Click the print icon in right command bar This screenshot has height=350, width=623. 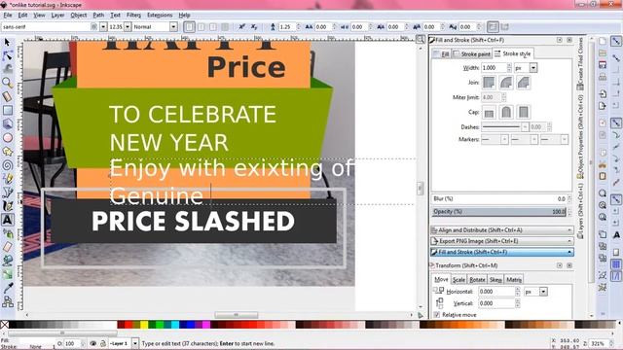click(x=603, y=77)
